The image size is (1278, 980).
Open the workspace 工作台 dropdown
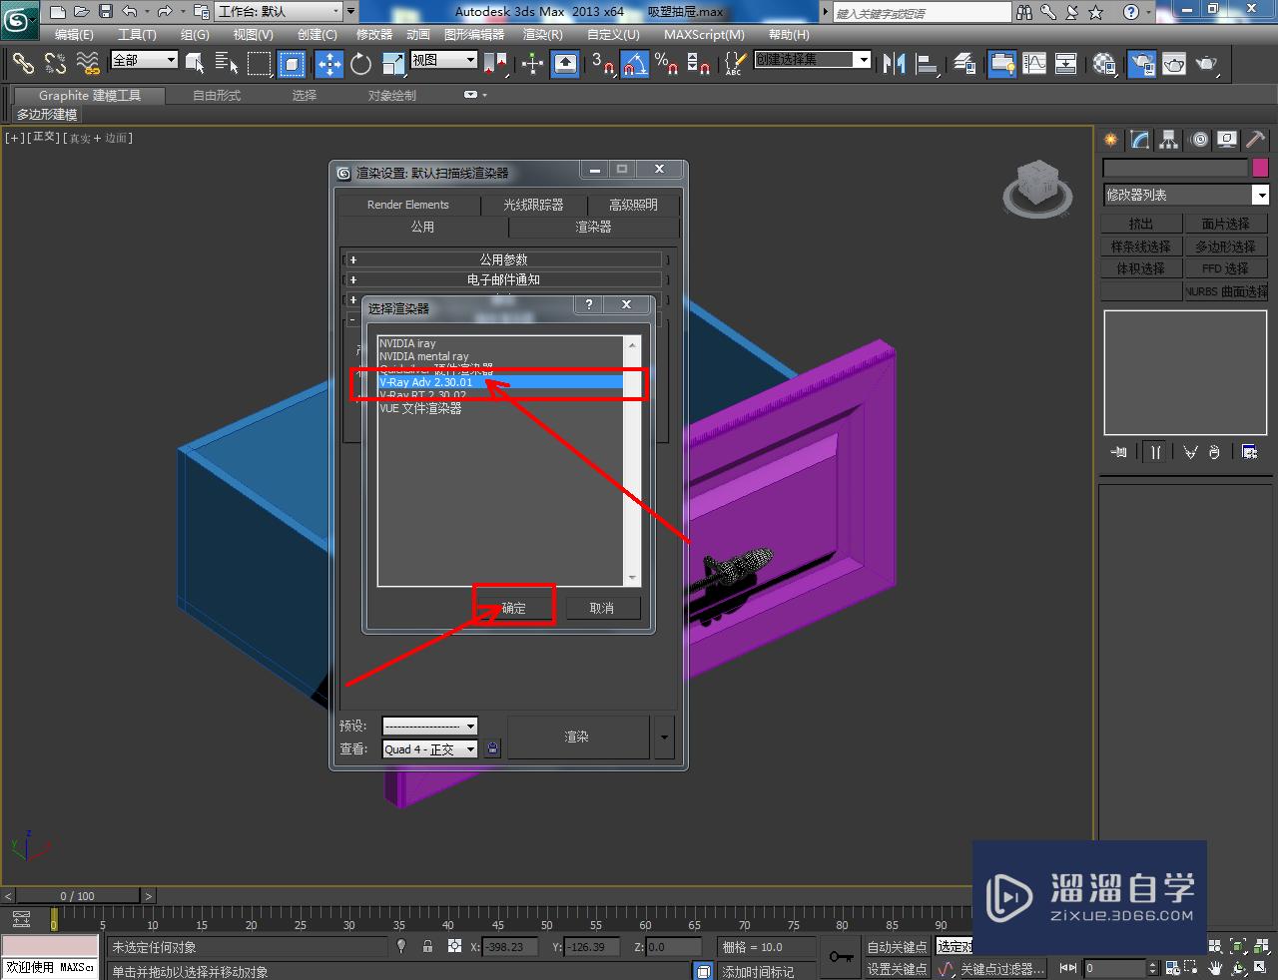(279, 12)
